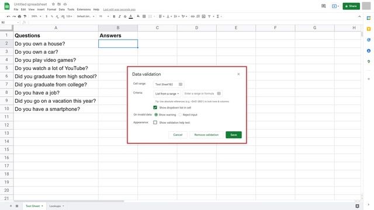The image size is (374, 210).
Task: Select the Reject input radio button
Action: point(180,115)
